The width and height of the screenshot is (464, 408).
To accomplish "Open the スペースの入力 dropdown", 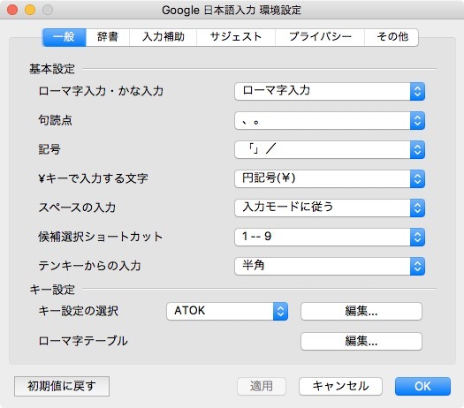I will pyautogui.click(x=330, y=208).
